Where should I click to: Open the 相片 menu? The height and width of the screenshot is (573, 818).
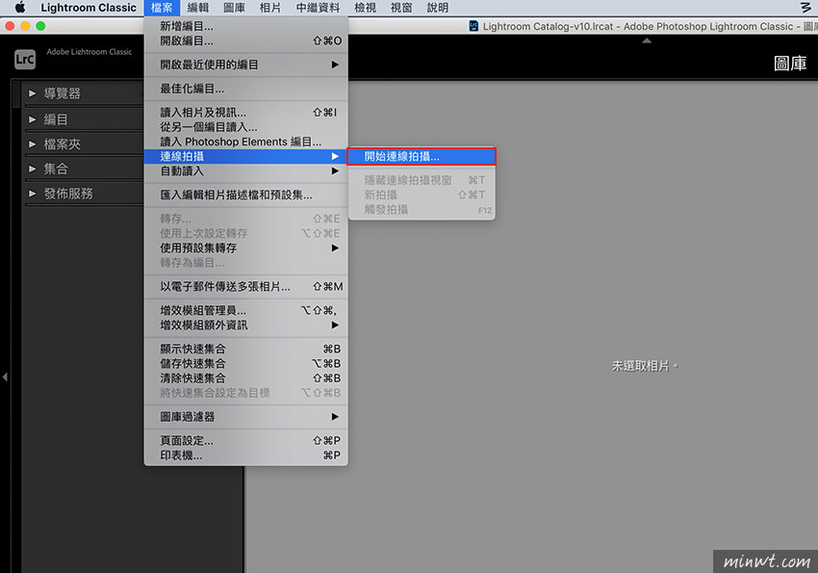coord(270,8)
